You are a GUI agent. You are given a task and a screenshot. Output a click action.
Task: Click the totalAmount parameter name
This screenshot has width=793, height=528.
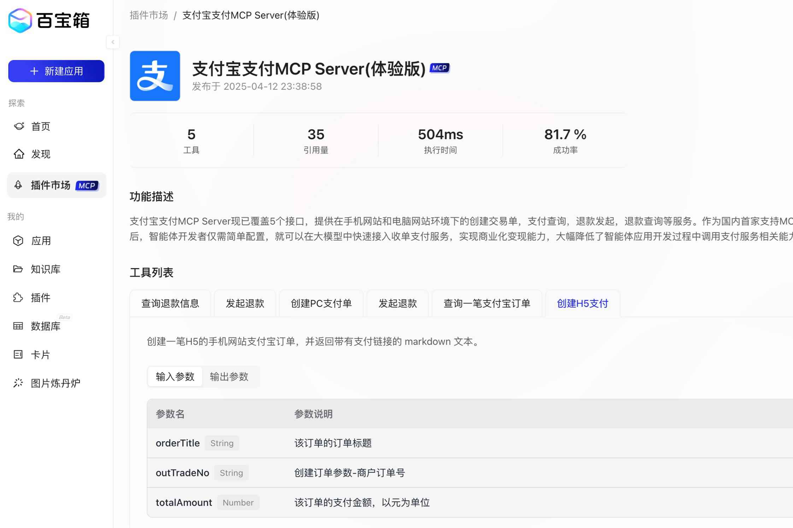tap(184, 502)
